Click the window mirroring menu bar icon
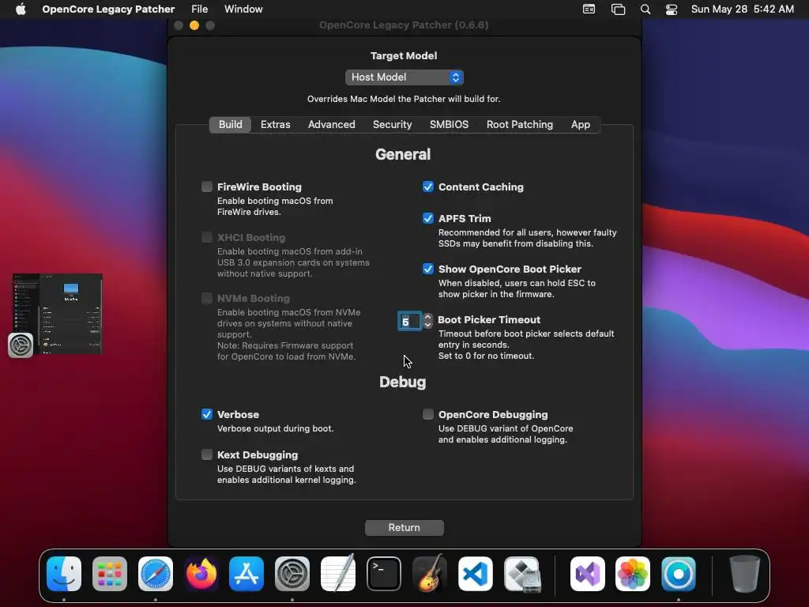The width and height of the screenshot is (809, 607). point(618,9)
